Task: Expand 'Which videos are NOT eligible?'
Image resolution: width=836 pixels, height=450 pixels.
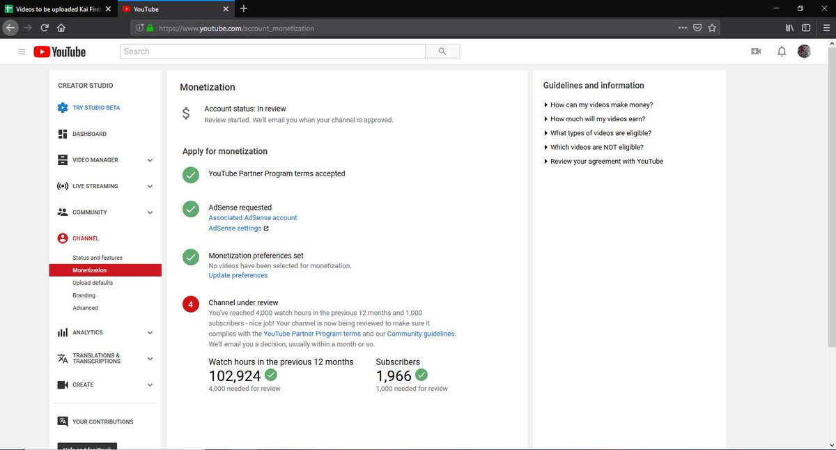Action: [593, 147]
